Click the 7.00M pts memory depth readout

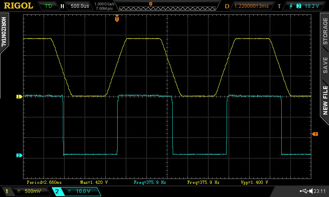(x=104, y=9)
